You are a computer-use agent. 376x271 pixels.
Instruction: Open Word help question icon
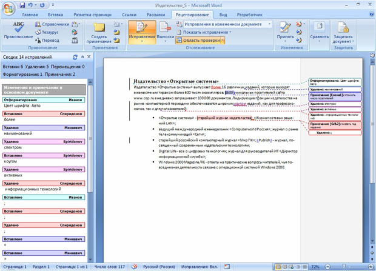(371, 14)
